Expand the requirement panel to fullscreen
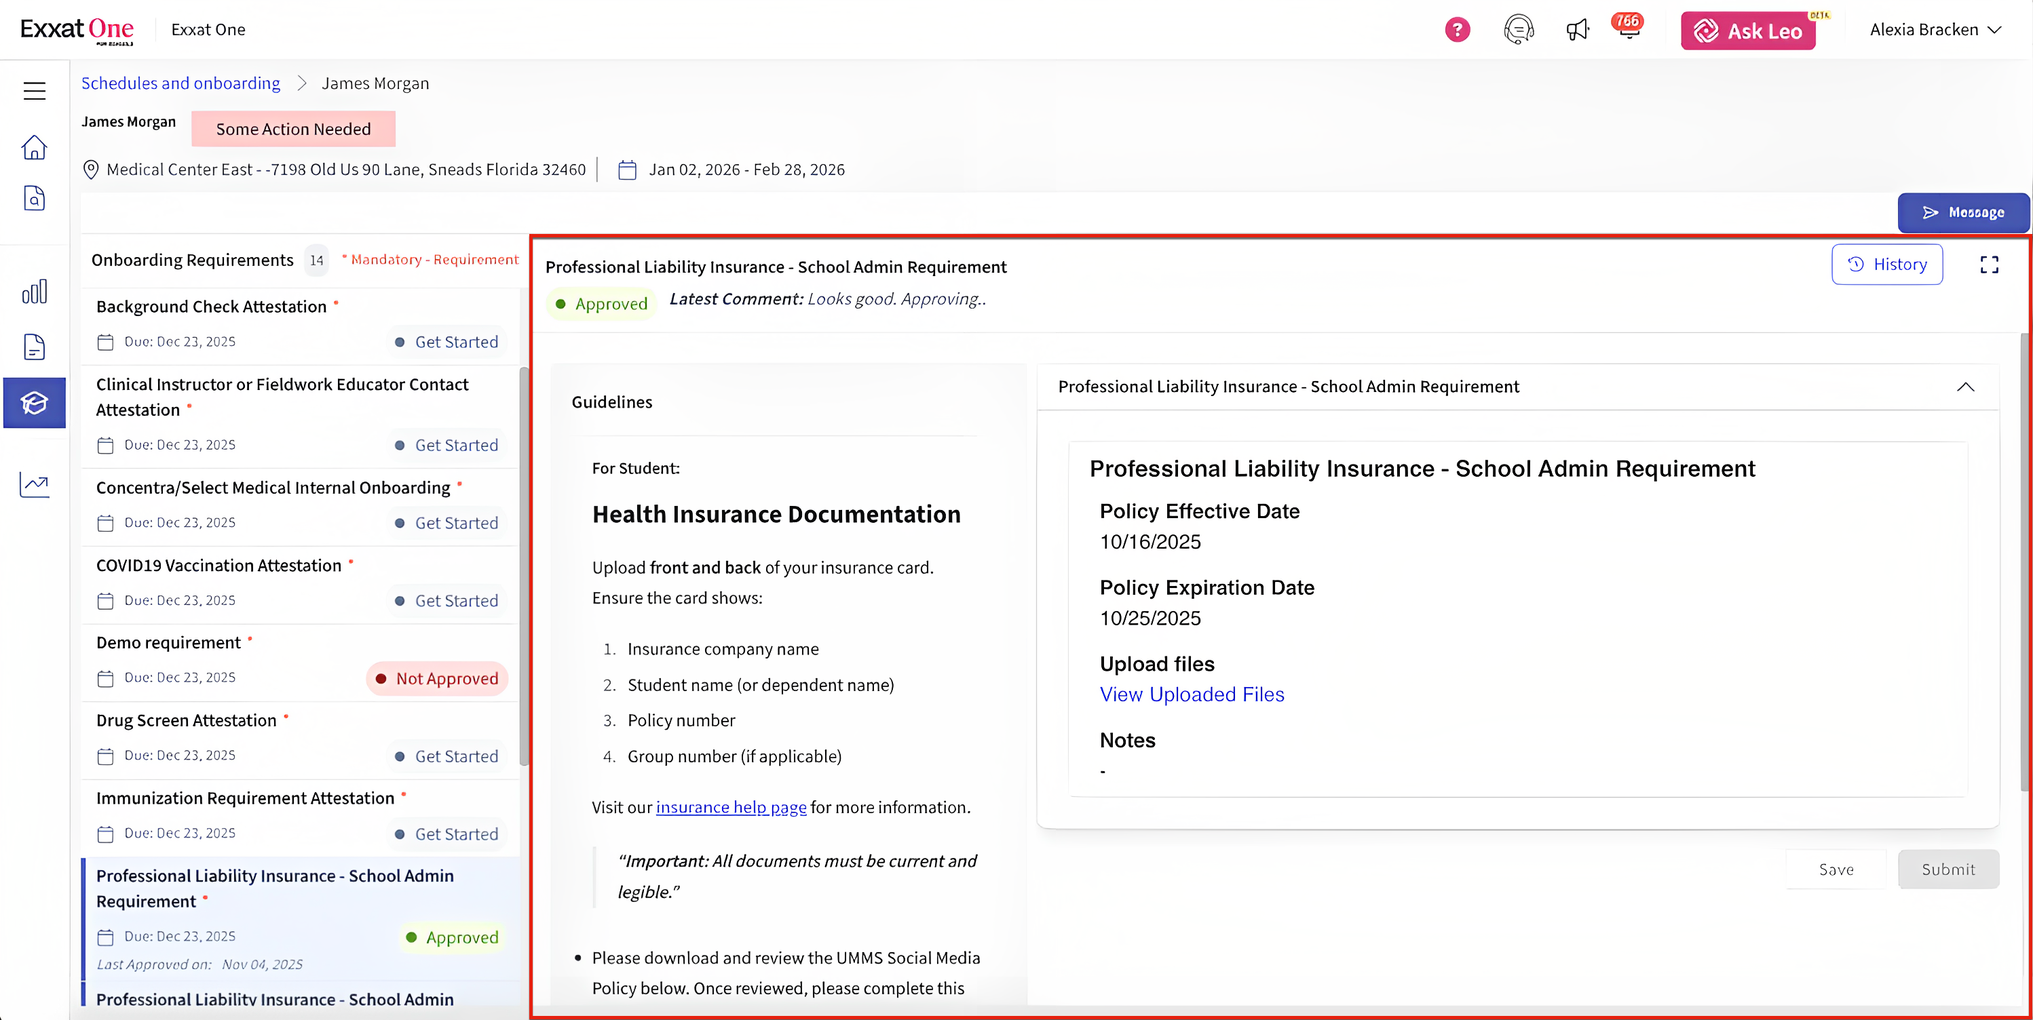Screen dimensions: 2033x1020 1989,265
